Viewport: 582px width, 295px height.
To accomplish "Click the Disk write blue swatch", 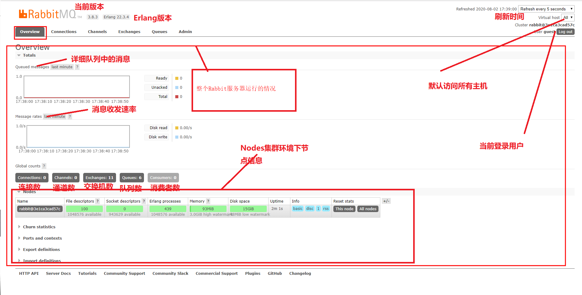I will pos(177,137).
